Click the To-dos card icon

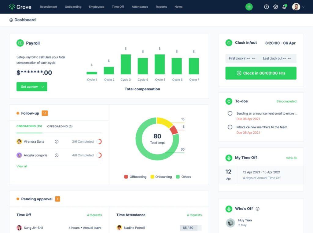point(229,101)
